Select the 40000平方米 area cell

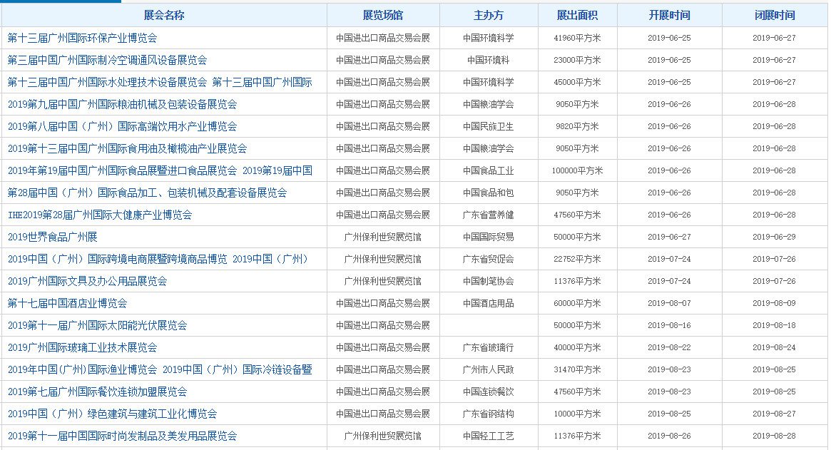[577, 348]
